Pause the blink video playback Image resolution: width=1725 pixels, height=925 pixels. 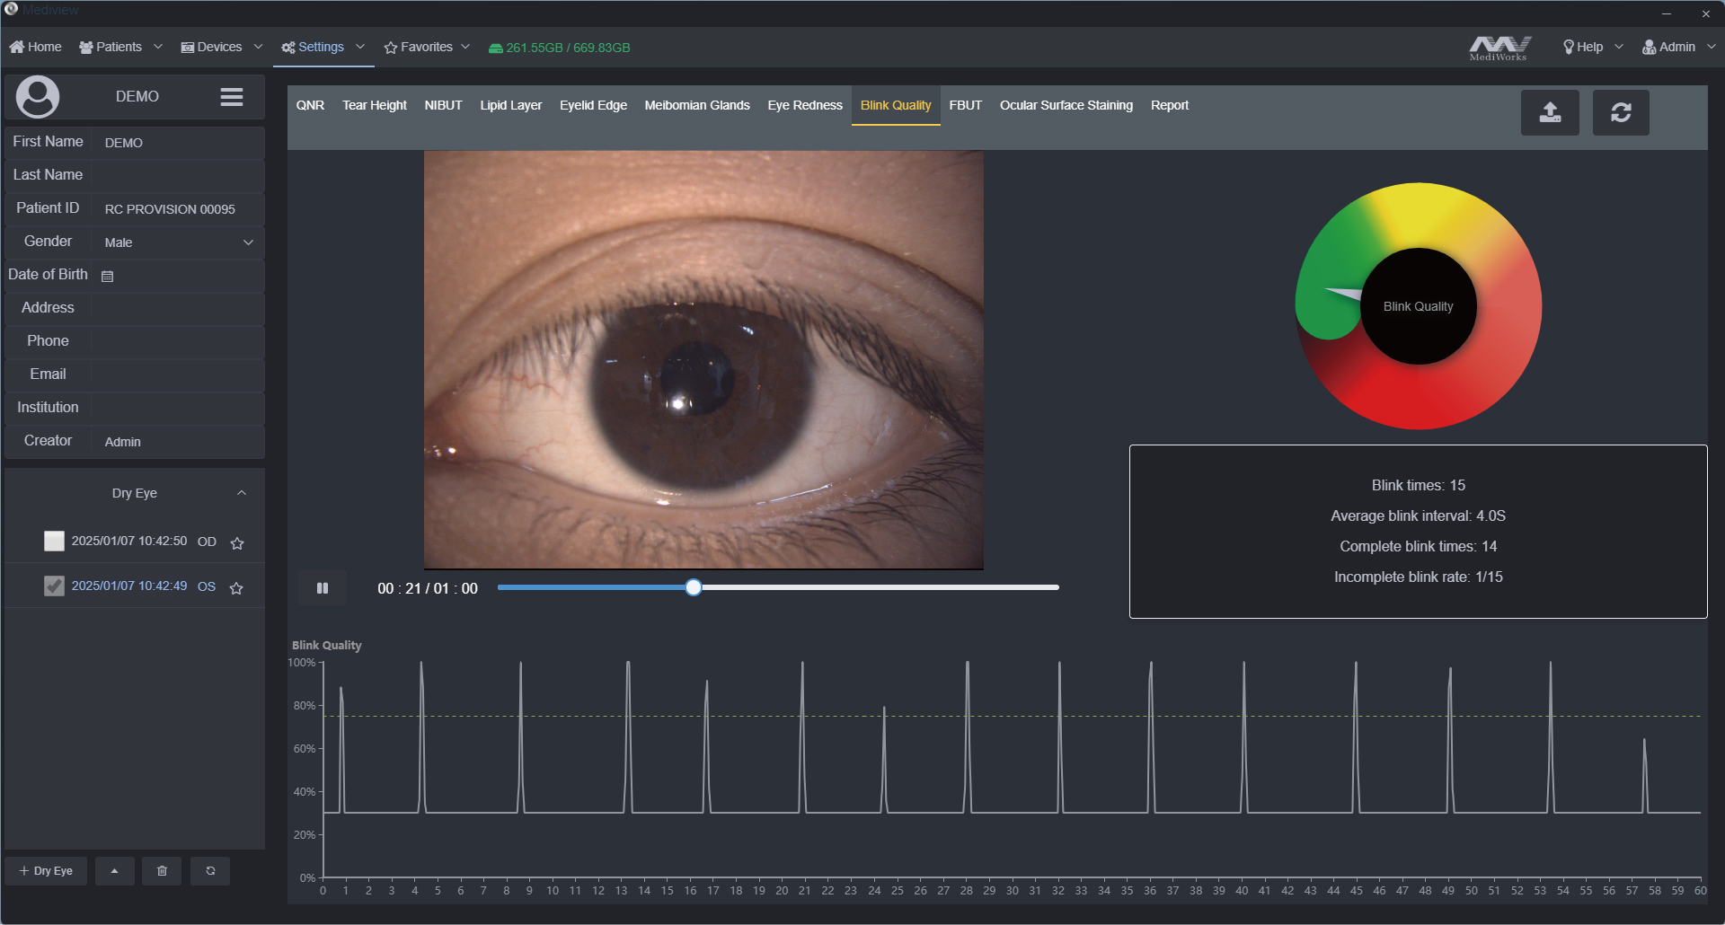click(323, 588)
